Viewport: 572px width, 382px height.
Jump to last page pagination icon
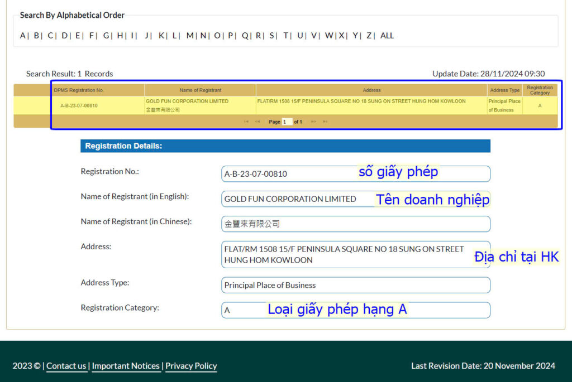click(325, 122)
